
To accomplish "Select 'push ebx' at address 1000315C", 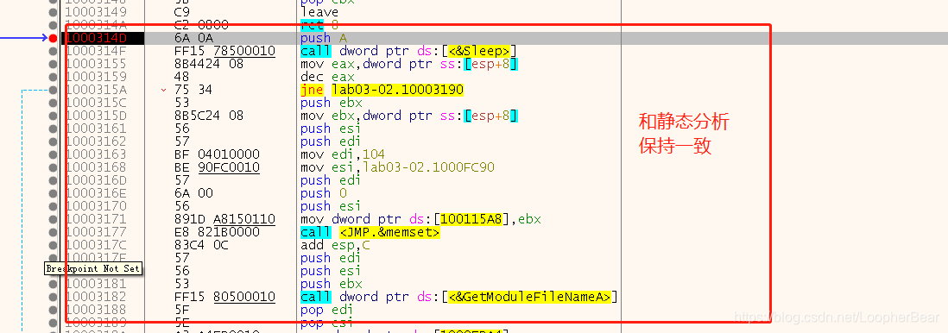I will [x=332, y=103].
